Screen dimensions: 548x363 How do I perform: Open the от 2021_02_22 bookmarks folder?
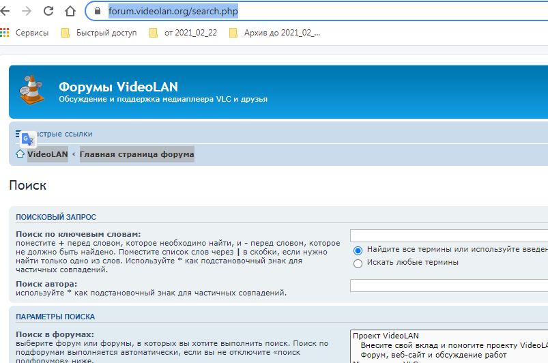(183, 33)
